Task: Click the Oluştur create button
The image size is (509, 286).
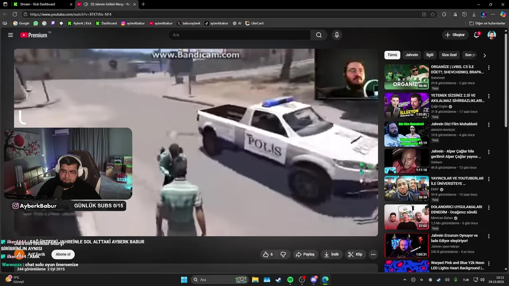Action: (455, 35)
